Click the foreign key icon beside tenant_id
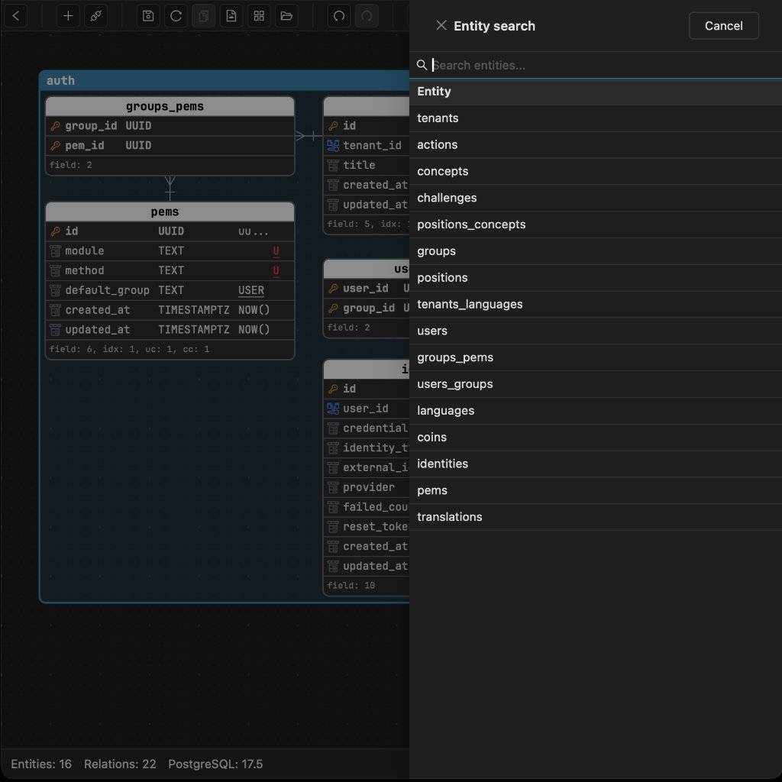The height and width of the screenshot is (782, 782). point(333,146)
